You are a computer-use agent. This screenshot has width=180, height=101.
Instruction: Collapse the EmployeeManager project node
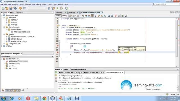[2, 15]
